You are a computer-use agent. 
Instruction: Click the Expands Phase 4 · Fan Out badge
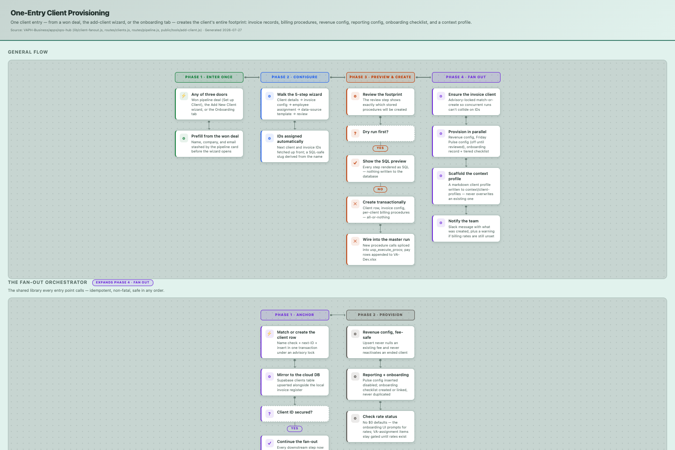pos(123,283)
